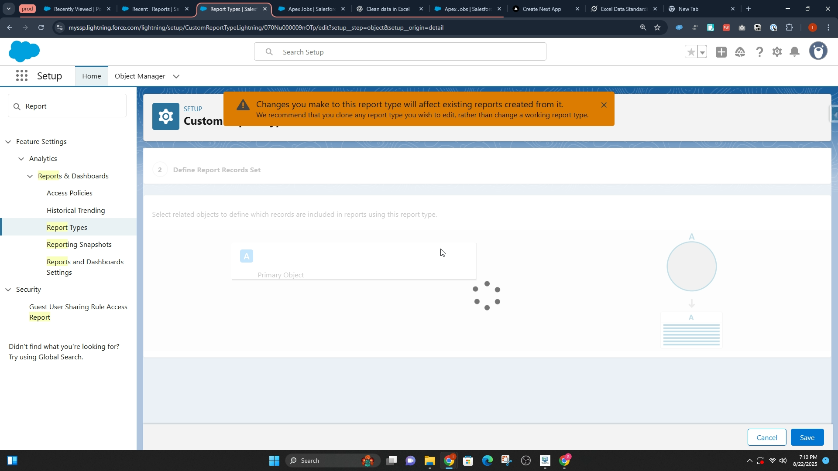
Task: Open the Setup gear menu icon
Action: (x=777, y=52)
